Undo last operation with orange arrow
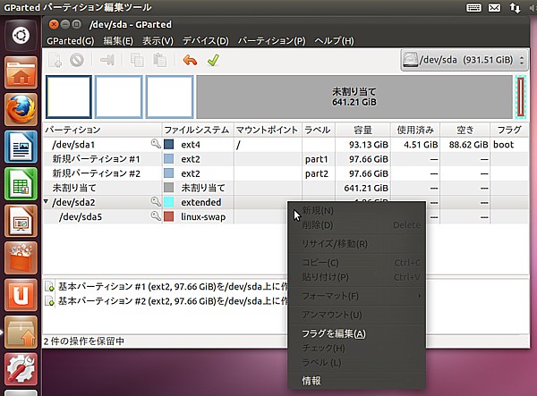Screen dimensions: 537x396 (190, 60)
